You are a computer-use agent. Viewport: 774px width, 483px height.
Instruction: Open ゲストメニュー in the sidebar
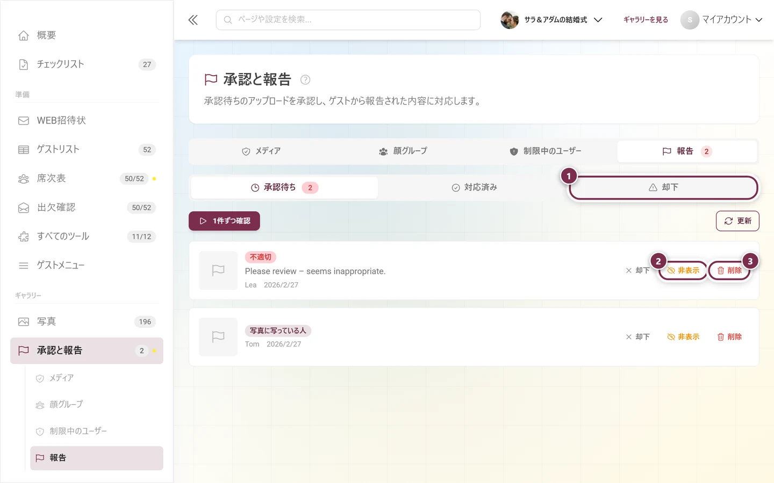[x=87, y=266]
